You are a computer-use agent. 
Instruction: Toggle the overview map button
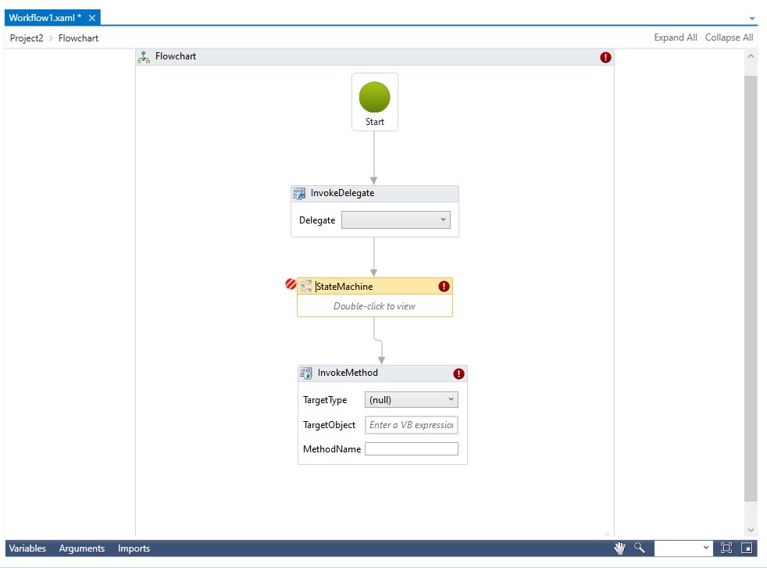(747, 548)
